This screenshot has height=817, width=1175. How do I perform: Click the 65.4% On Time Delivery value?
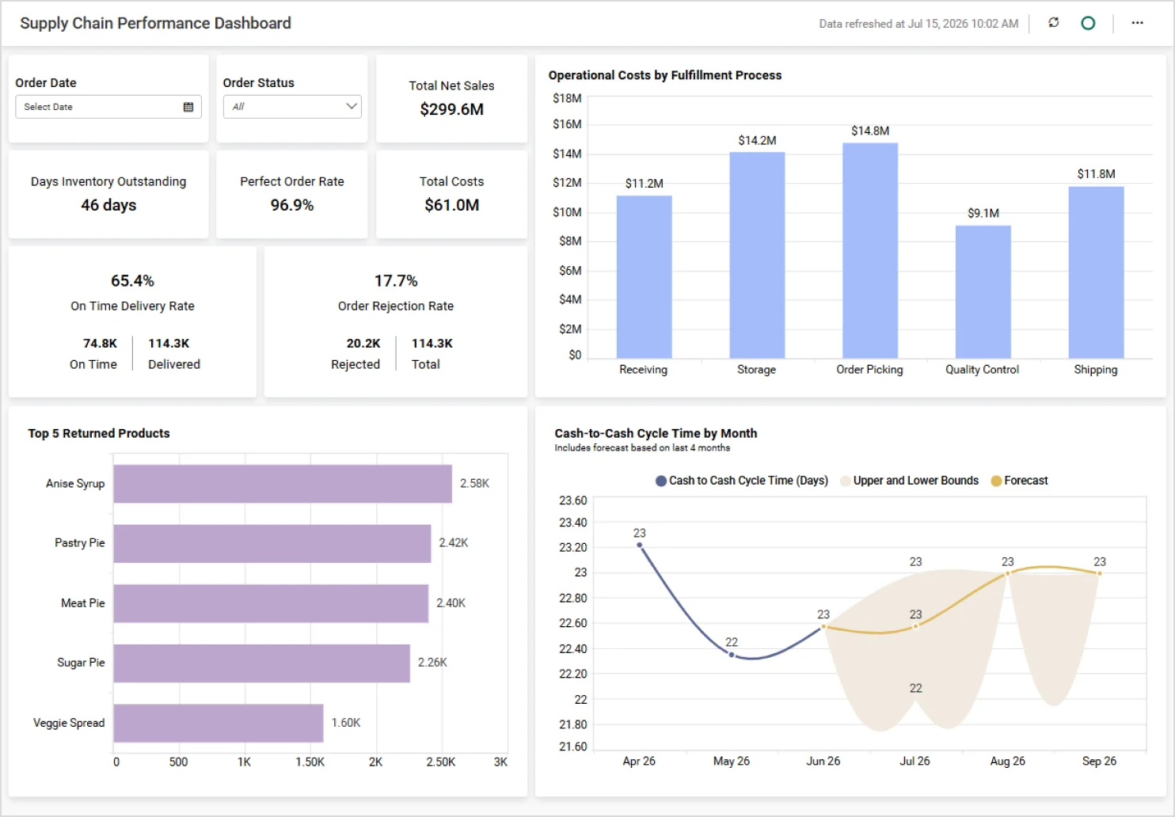pos(132,281)
